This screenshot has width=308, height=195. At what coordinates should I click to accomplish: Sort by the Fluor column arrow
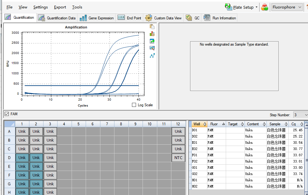(223, 124)
